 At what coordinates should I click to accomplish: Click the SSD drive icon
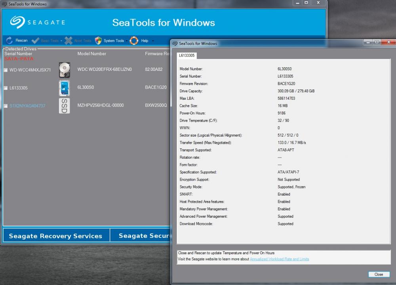click(x=65, y=106)
